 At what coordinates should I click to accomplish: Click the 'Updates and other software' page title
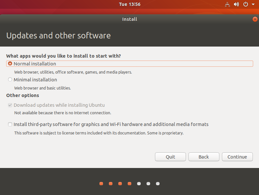pyautogui.click(x=58, y=35)
